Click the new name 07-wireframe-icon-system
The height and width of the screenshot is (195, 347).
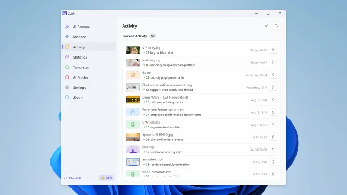(x=164, y=152)
